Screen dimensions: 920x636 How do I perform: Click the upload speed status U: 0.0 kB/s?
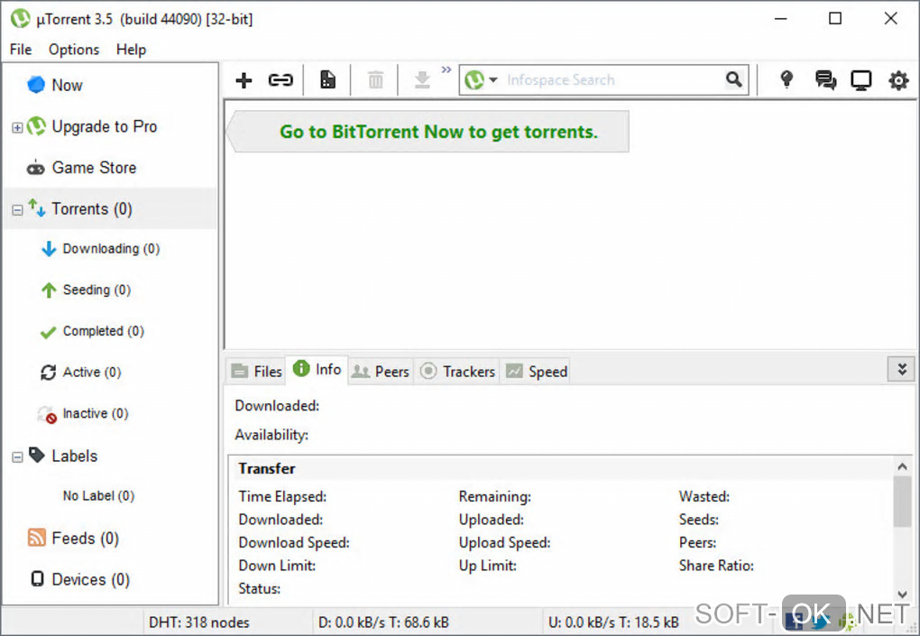(x=613, y=622)
